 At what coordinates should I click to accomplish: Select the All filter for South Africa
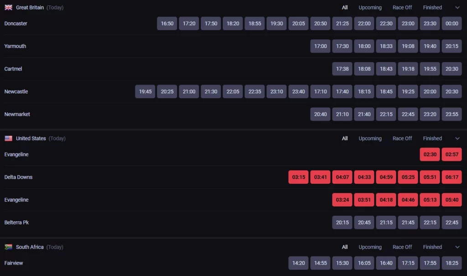[x=345, y=247]
